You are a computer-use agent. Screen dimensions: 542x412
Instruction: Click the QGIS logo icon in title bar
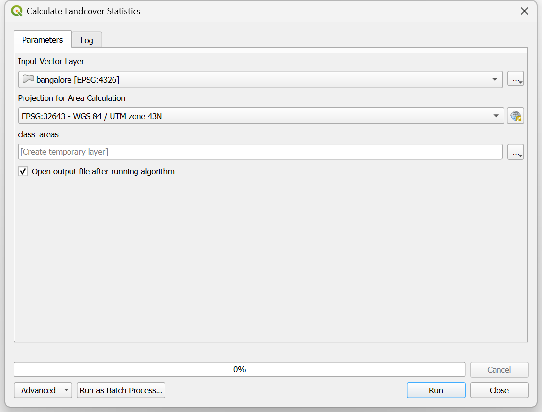[17, 11]
